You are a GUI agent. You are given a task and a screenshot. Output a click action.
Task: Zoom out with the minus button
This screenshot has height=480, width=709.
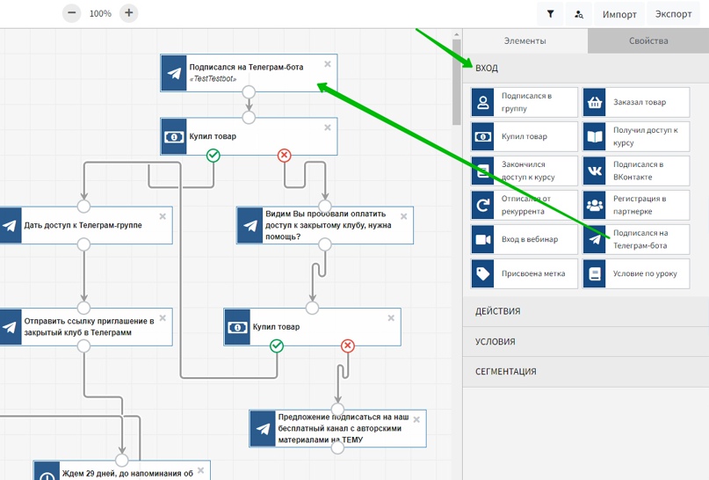[72, 13]
